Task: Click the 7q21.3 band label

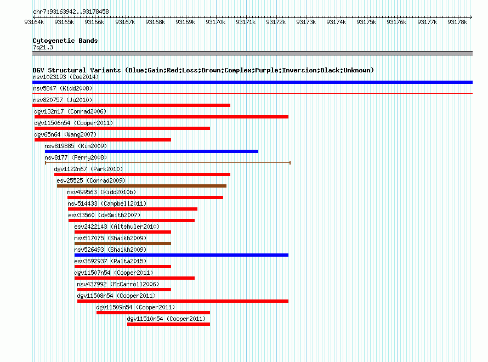Action: click(43, 47)
